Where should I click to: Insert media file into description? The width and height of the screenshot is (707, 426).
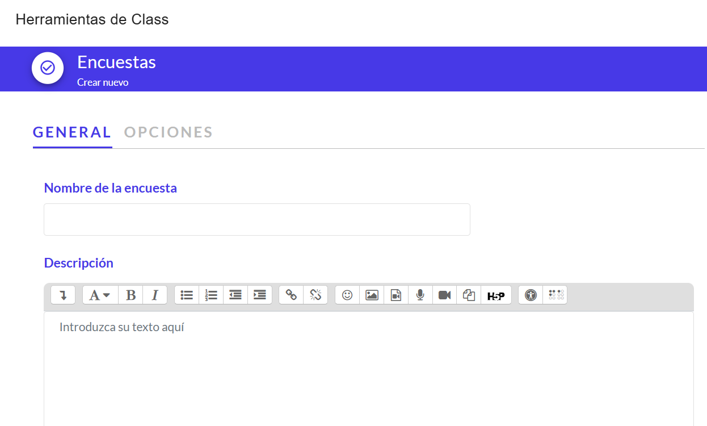(x=396, y=295)
